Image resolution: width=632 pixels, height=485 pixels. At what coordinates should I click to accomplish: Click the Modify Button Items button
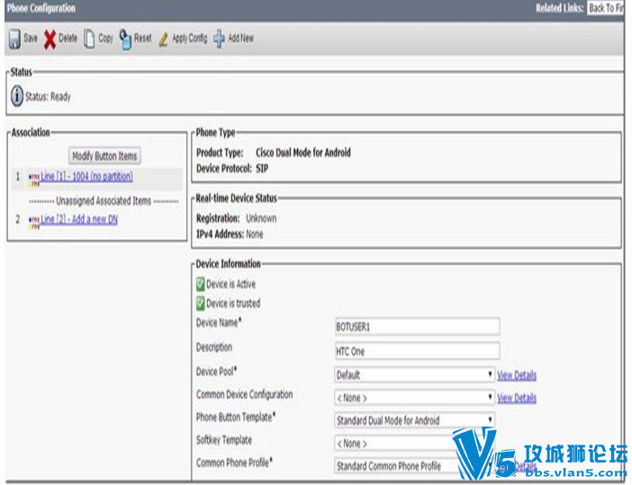[x=104, y=156]
